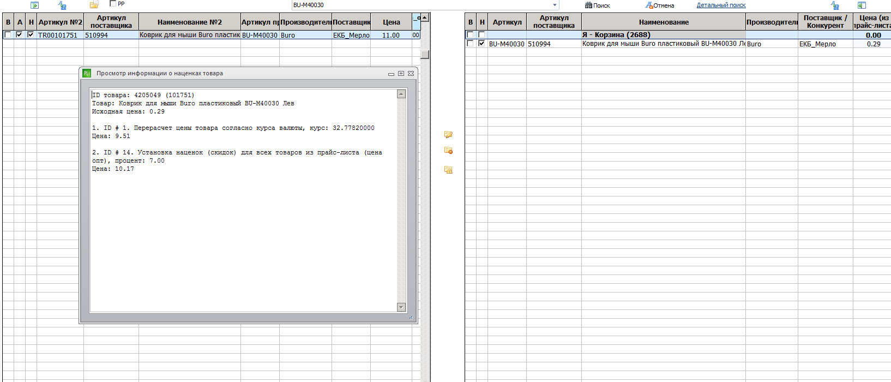Click info window scrollbar up arrow
Screen dimensions: 891x382
[401, 94]
